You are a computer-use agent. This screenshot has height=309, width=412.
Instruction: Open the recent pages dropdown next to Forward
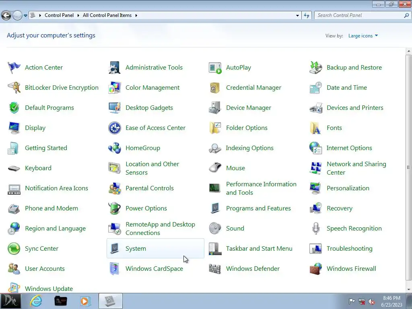(25, 16)
